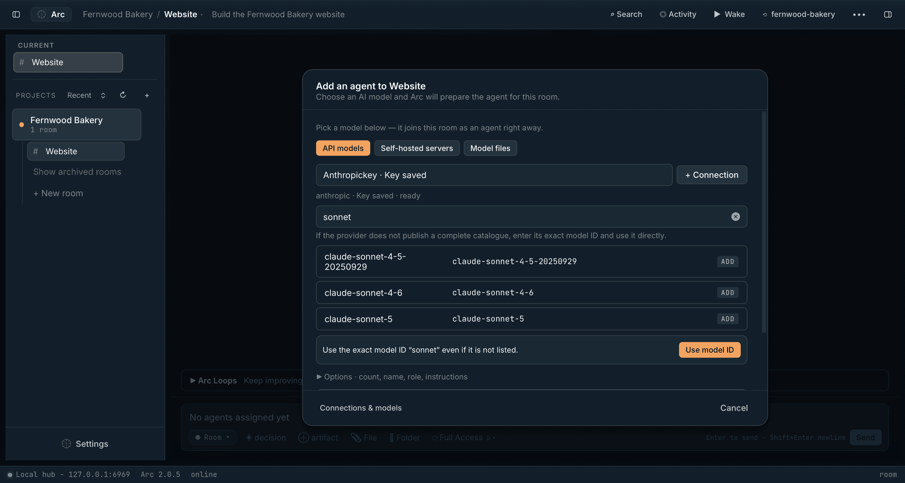905x483 pixels.
Task: Select the current Website room
Action: pos(68,62)
